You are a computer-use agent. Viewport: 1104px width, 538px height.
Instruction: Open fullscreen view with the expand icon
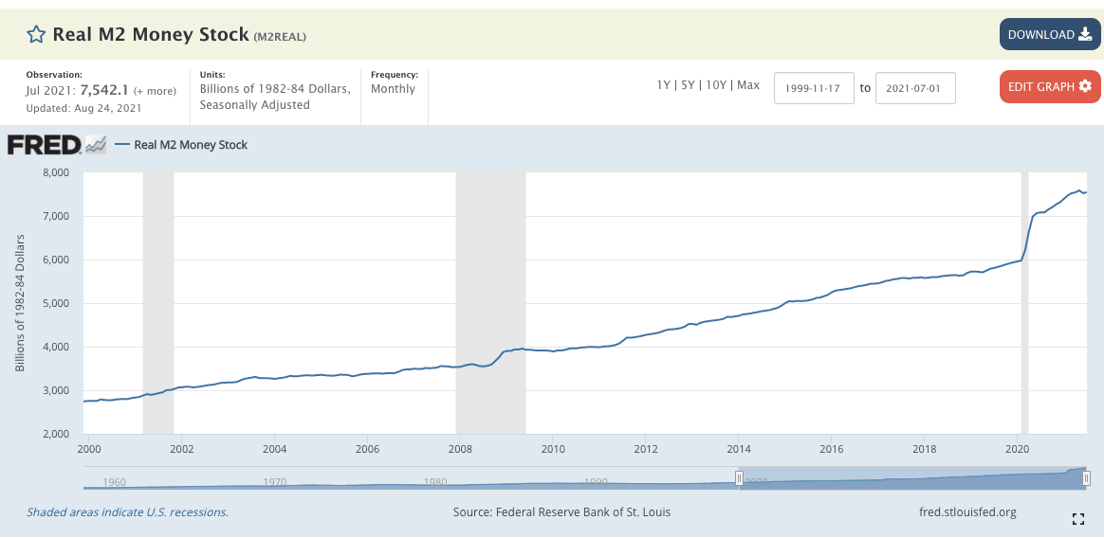1077,518
